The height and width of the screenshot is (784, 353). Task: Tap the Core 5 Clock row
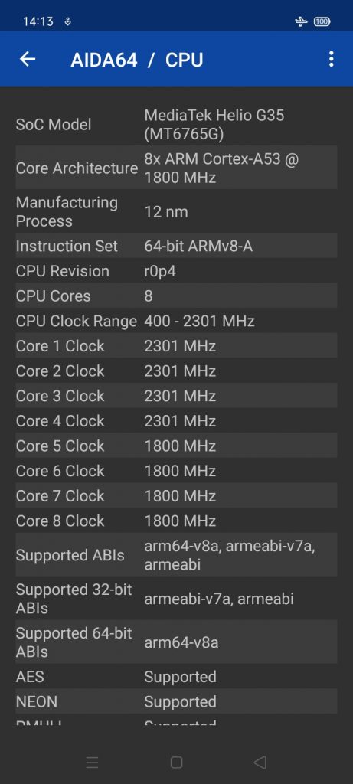tap(176, 446)
